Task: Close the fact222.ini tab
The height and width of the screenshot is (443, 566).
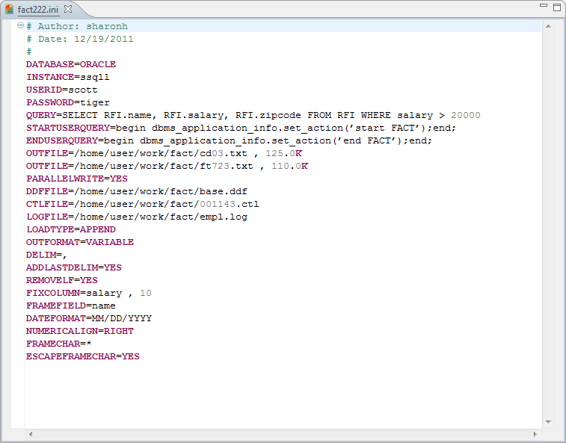Action: point(68,9)
